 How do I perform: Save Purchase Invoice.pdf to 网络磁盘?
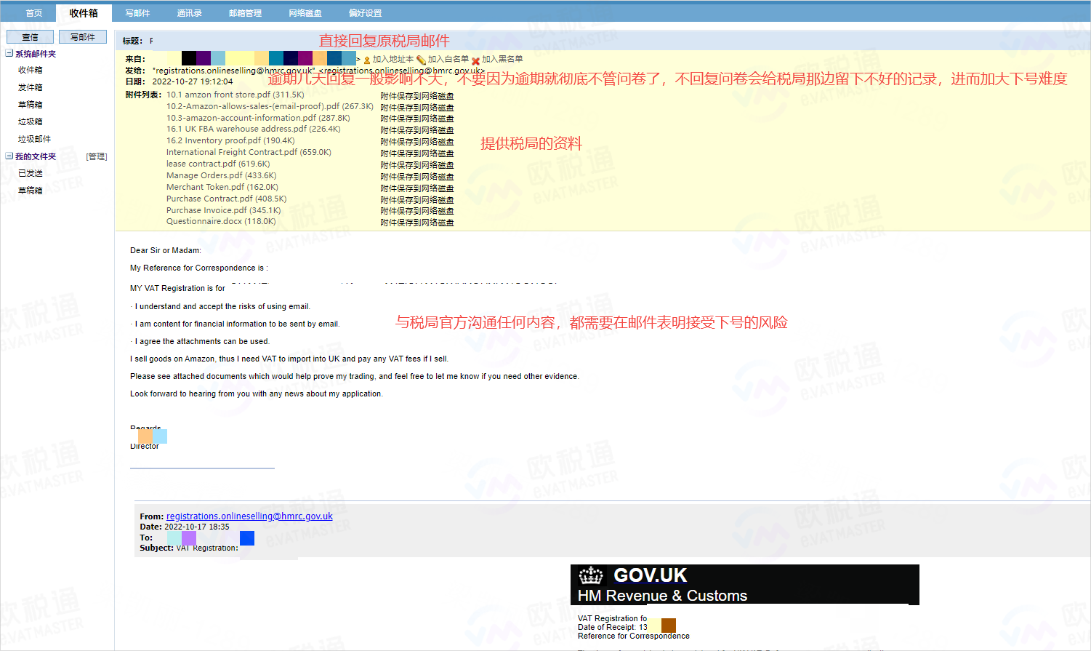point(417,211)
